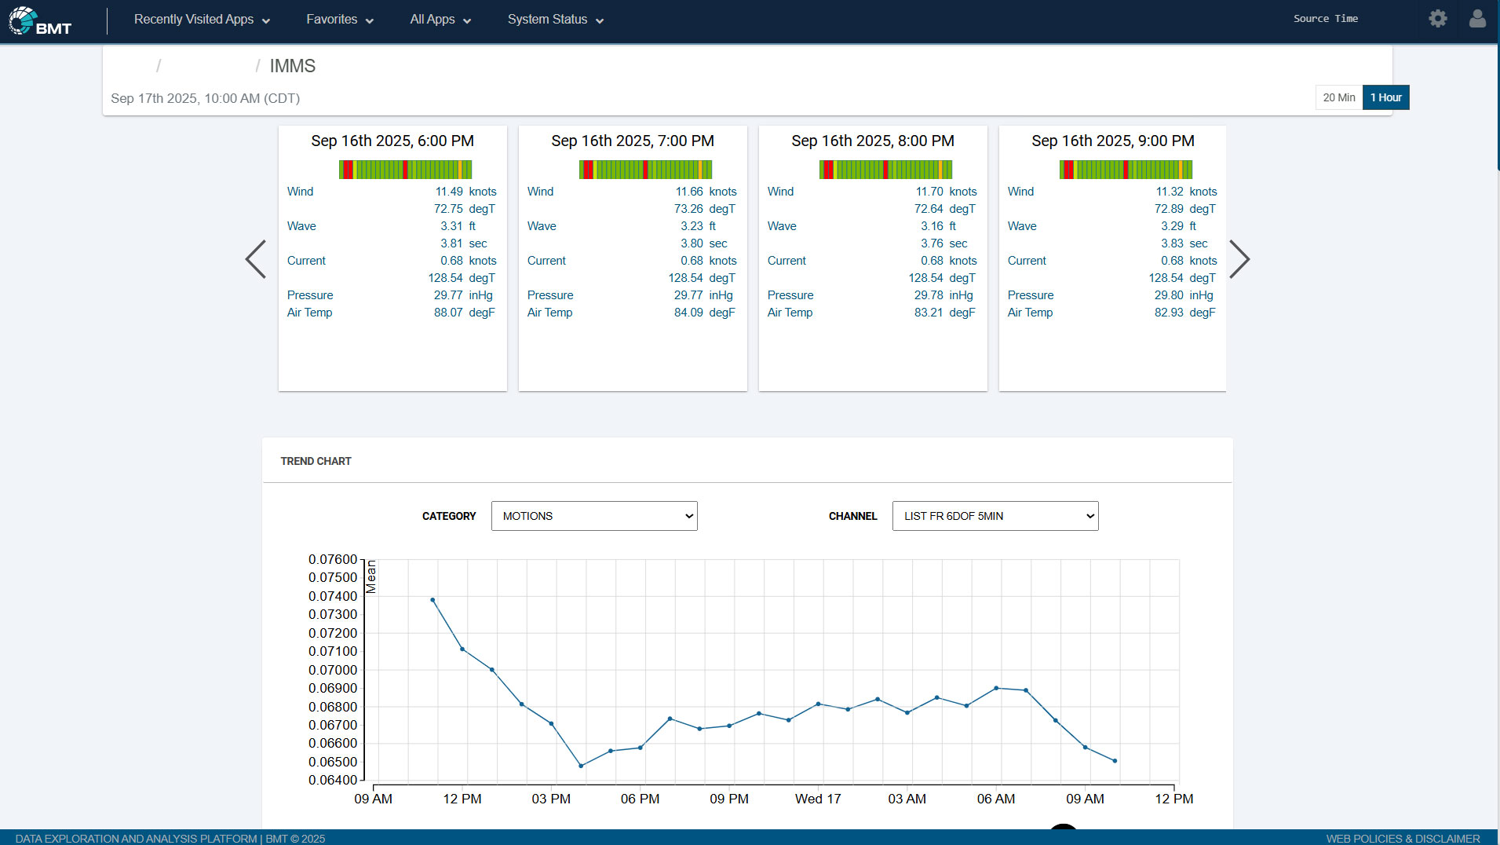
Task: Go to previous cards with left arrow
Action: coord(256,259)
